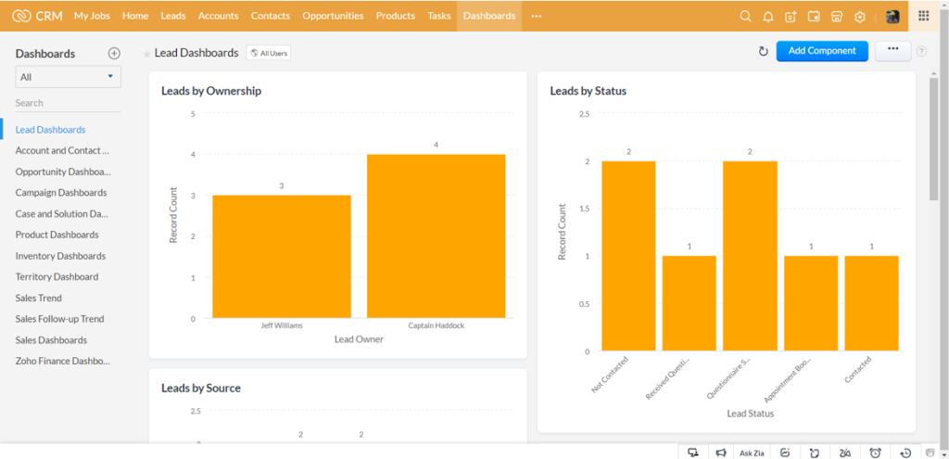Open the nine-dot apps grid
949x459 pixels.
[924, 16]
